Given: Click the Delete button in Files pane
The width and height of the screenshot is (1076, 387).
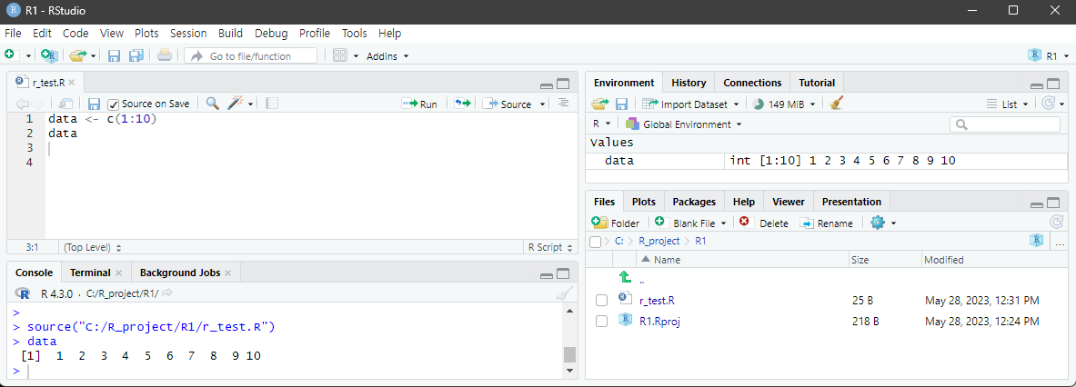Looking at the screenshot, I should coord(764,223).
